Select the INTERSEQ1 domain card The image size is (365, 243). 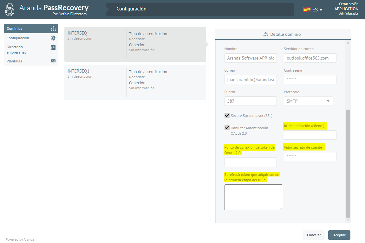click(135, 82)
